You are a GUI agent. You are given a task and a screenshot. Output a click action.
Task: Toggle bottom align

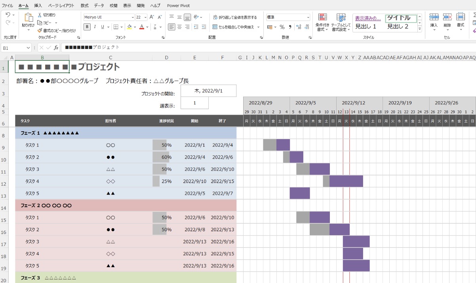(x=187, y=17)
